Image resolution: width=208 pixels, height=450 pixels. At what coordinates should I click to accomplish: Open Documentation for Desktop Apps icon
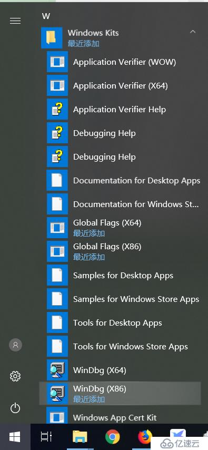57,180
